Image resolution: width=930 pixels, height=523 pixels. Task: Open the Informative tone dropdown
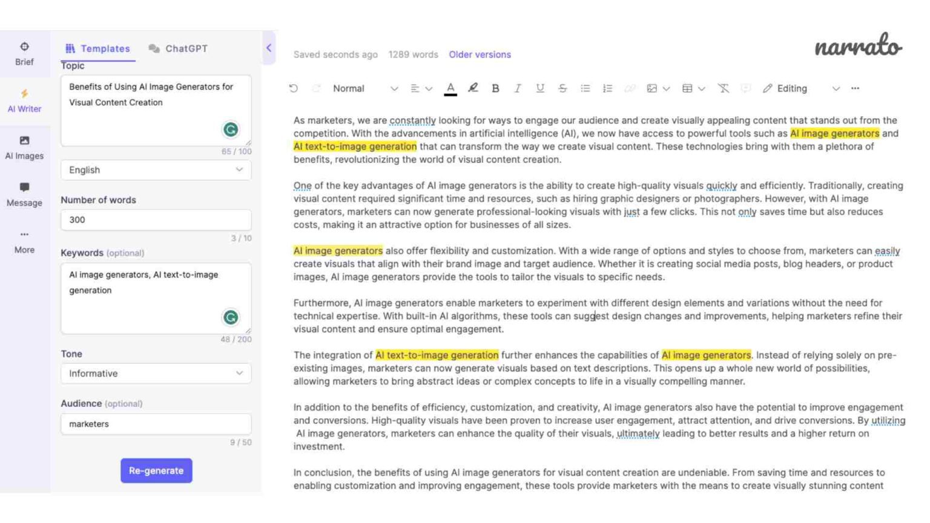(x=156, y=373)
